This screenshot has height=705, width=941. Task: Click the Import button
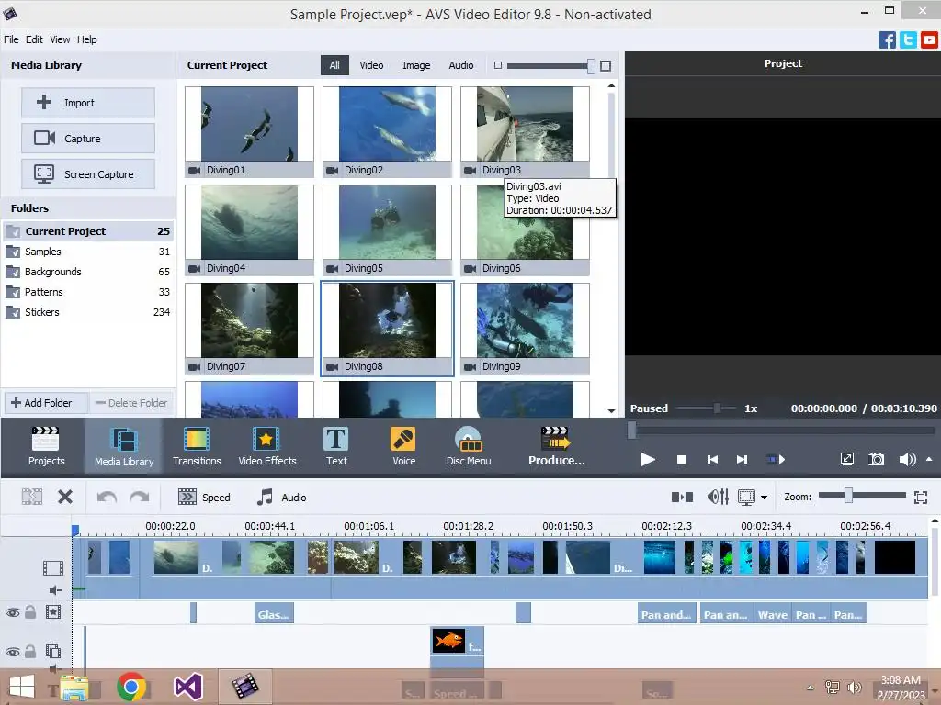(88, 103)
